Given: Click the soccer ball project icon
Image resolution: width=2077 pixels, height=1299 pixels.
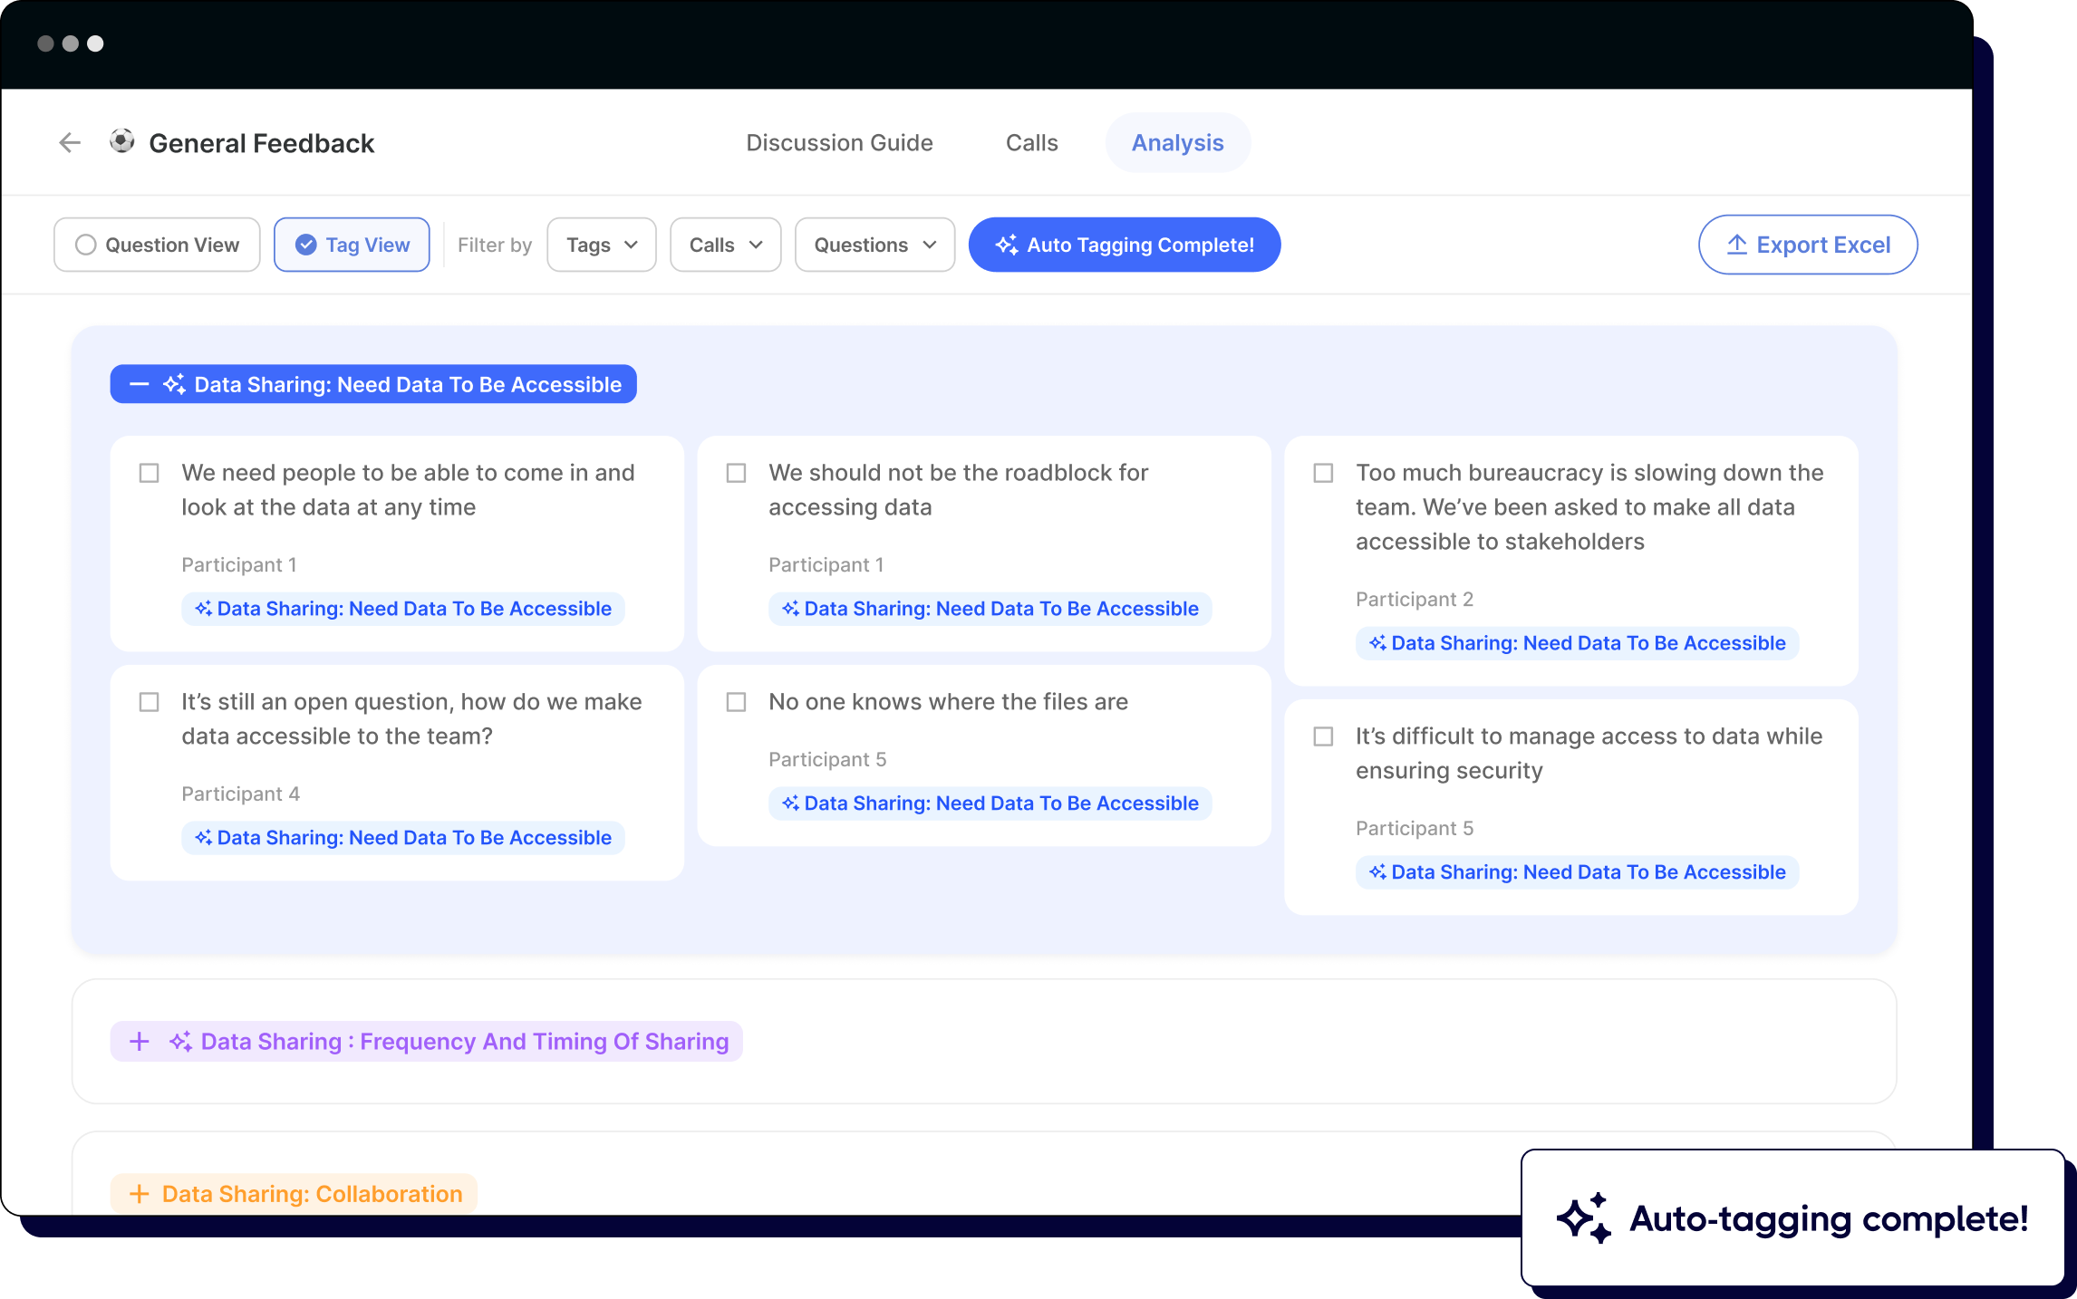Looking at the screenshot, I should [x=121, y=142].
